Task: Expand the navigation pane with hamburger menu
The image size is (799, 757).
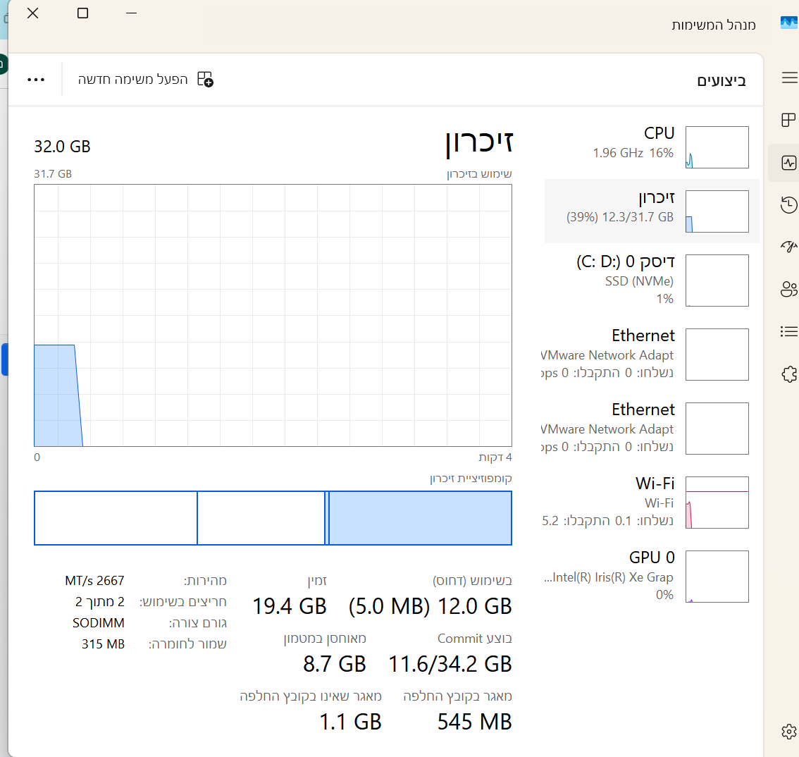Action: (788, 78)
